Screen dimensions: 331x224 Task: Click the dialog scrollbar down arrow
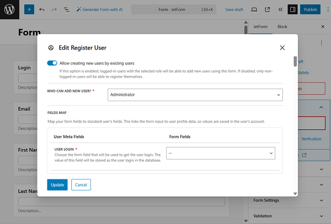click(x=295, y=194)
